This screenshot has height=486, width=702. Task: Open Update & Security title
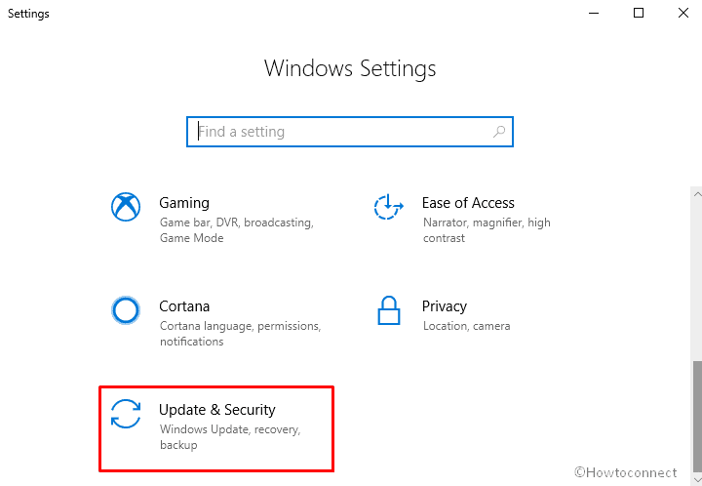tap(217, 410)
